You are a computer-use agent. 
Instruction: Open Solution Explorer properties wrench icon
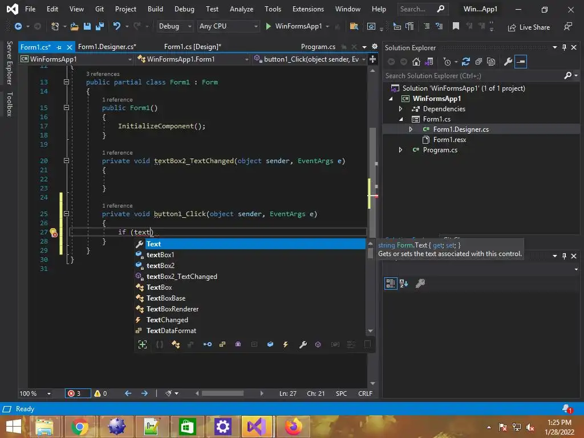pos(508,62)
